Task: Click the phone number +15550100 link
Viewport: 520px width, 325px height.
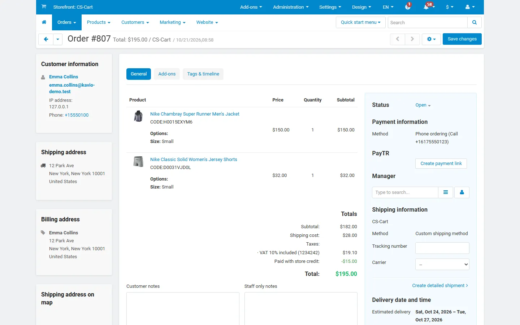Action: click(x=77, y=115)
